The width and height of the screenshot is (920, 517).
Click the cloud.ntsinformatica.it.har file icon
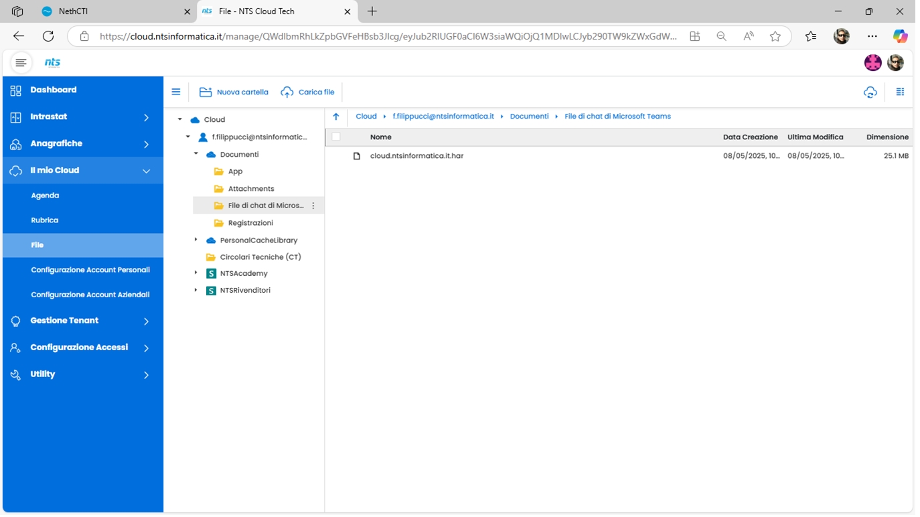click(x=357, y=156)
